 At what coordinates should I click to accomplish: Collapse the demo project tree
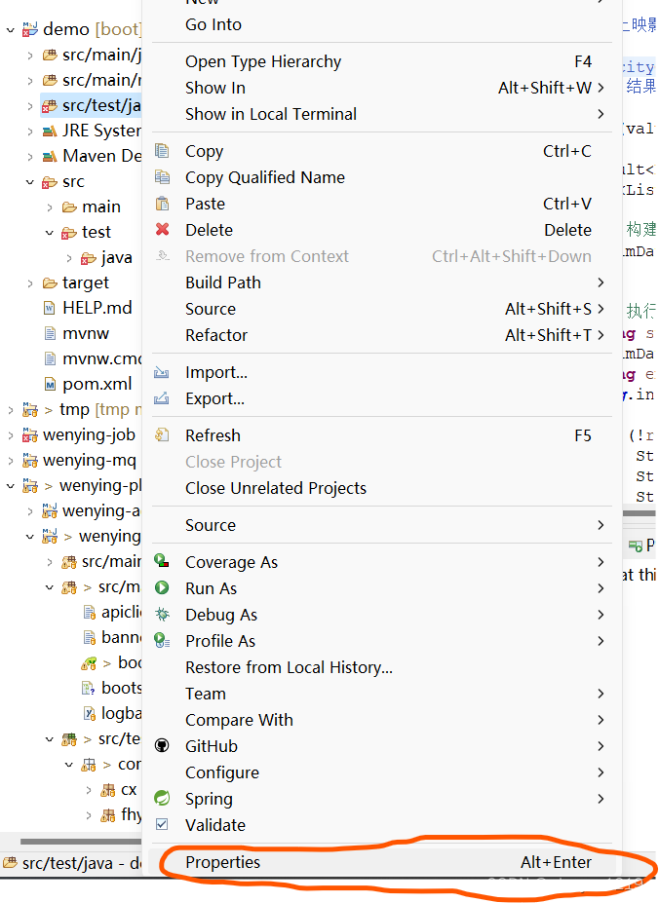(11, 29)
